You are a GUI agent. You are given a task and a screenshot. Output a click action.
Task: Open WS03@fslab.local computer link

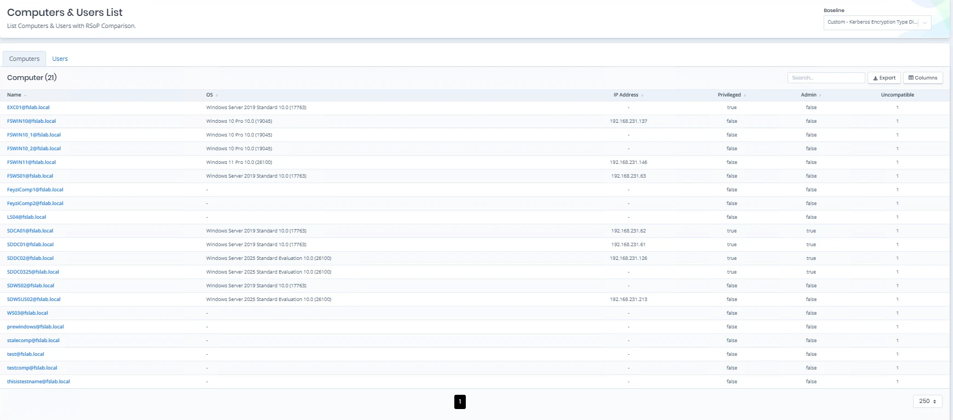pos(27,313)
